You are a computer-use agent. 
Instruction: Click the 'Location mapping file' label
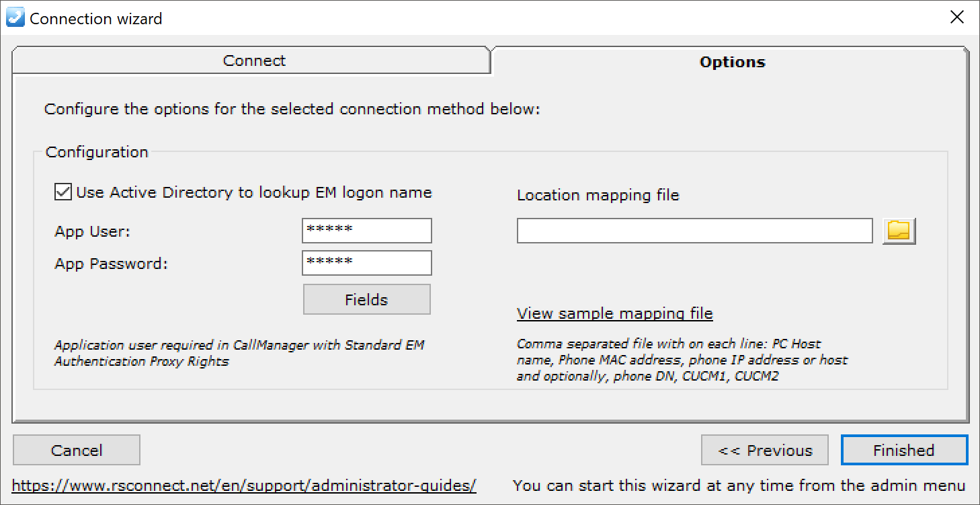click(x=598, y=196)
